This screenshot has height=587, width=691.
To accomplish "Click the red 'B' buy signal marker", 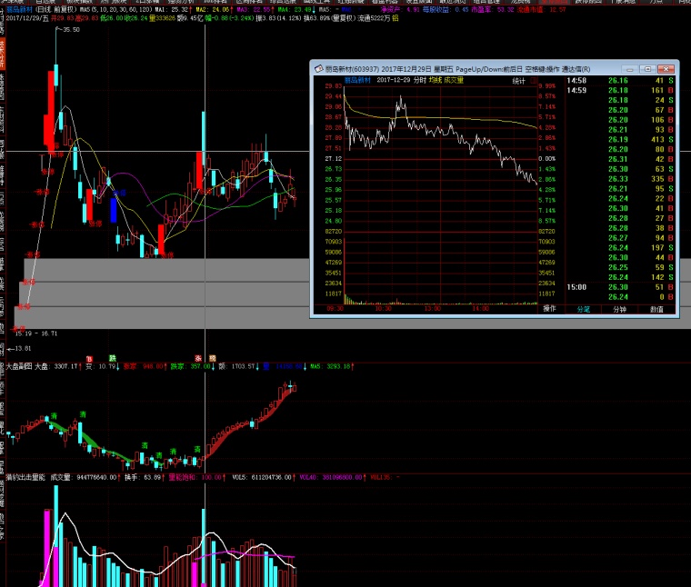I will tap(90, 358).
